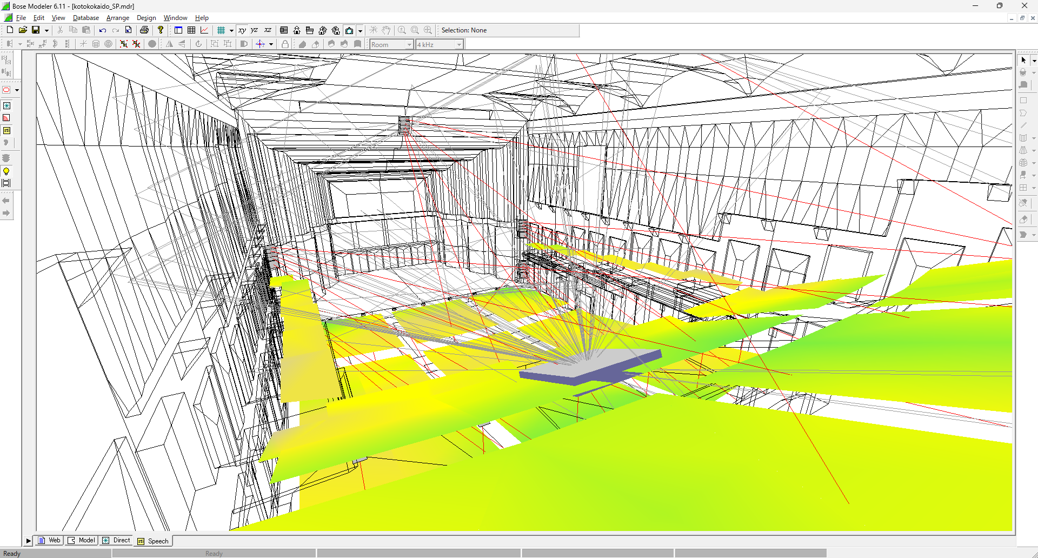Switch to the Speech tab
The height and width of the screenshot is (558, 1038).
tap(154, 541)
